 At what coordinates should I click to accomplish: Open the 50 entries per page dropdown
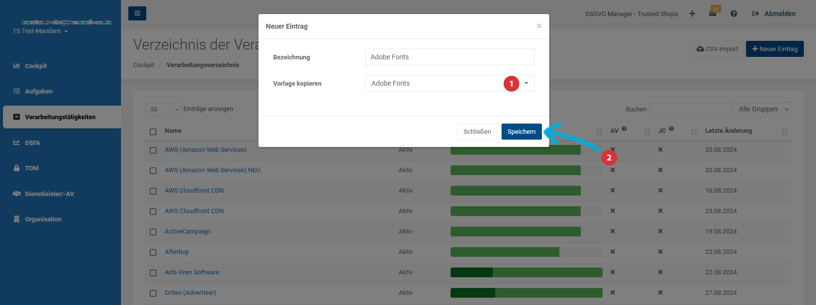click(163, 109)
